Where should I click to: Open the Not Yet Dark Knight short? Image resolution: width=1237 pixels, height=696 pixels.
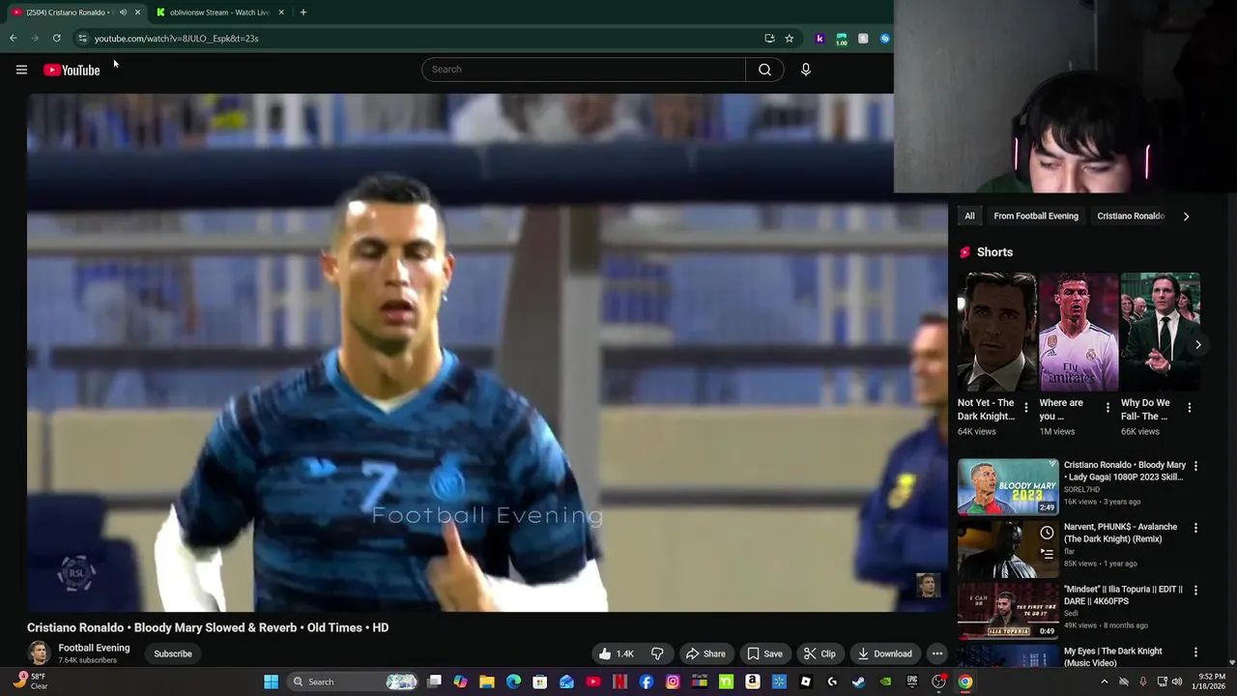(x=997, y=332)
